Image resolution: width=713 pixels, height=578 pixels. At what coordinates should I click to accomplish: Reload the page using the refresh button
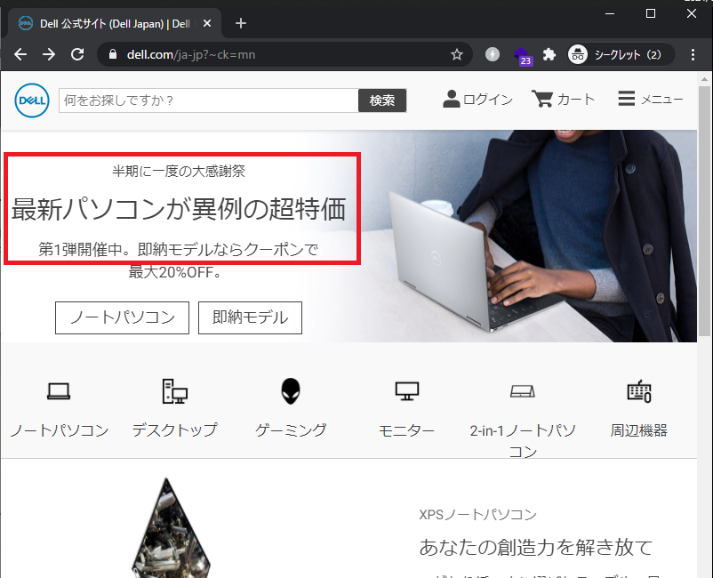[x=77, y=54]
